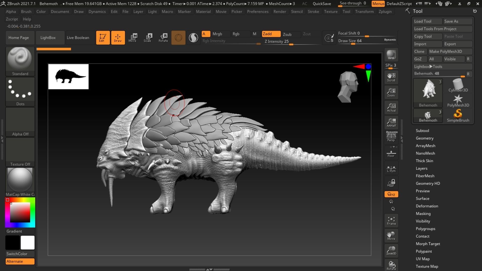
Task: Open the Preferences menu
Action: pos(258,12)
